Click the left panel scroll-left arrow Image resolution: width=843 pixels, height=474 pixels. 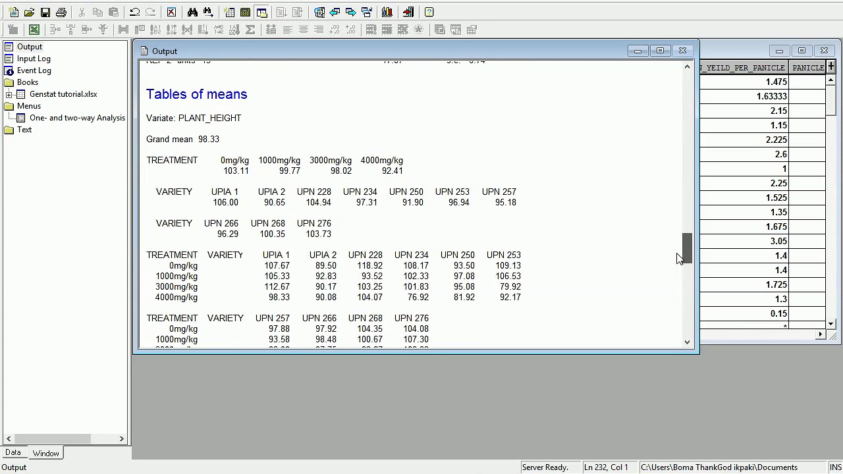(x=8, y=438)
